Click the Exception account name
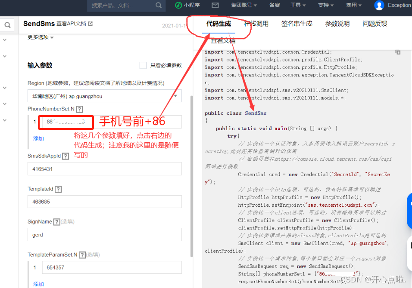This screenshot has height=288, width=412. click(x=400, y=5)
